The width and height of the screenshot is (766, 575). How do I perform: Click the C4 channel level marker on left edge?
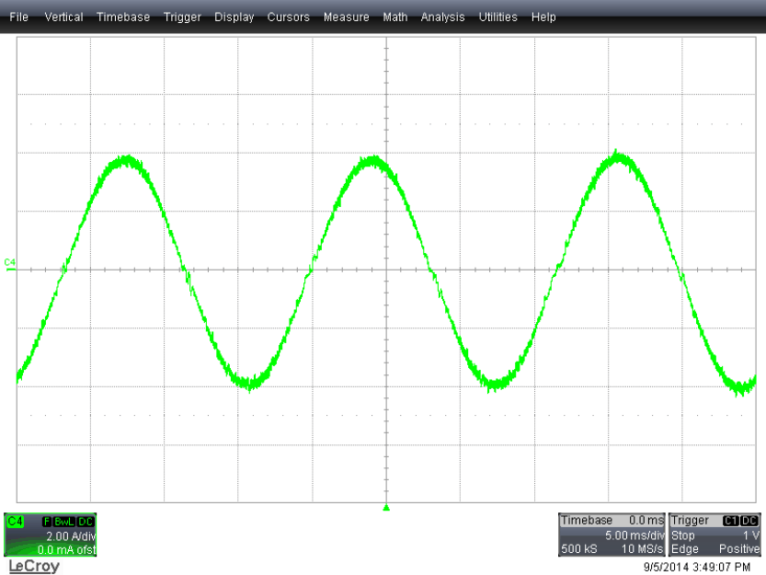10,263
